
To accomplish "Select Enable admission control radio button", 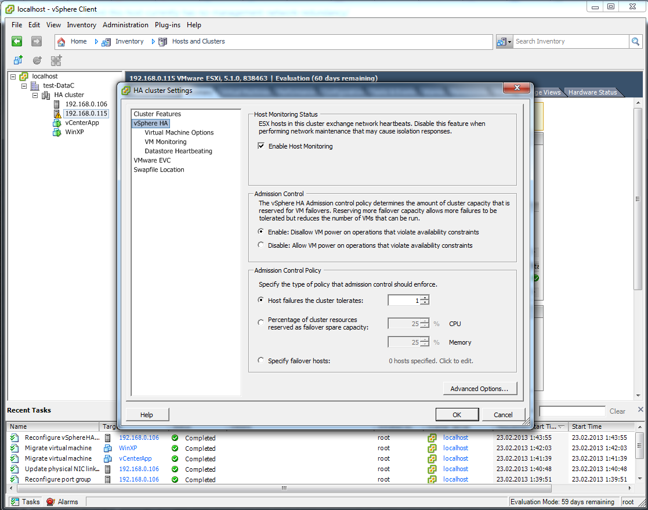I will pyautogui.click(x=261, y=232).
